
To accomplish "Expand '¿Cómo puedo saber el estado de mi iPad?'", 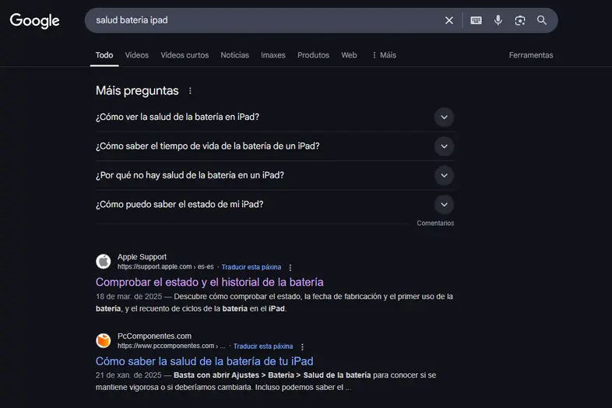I will (275, 205).
